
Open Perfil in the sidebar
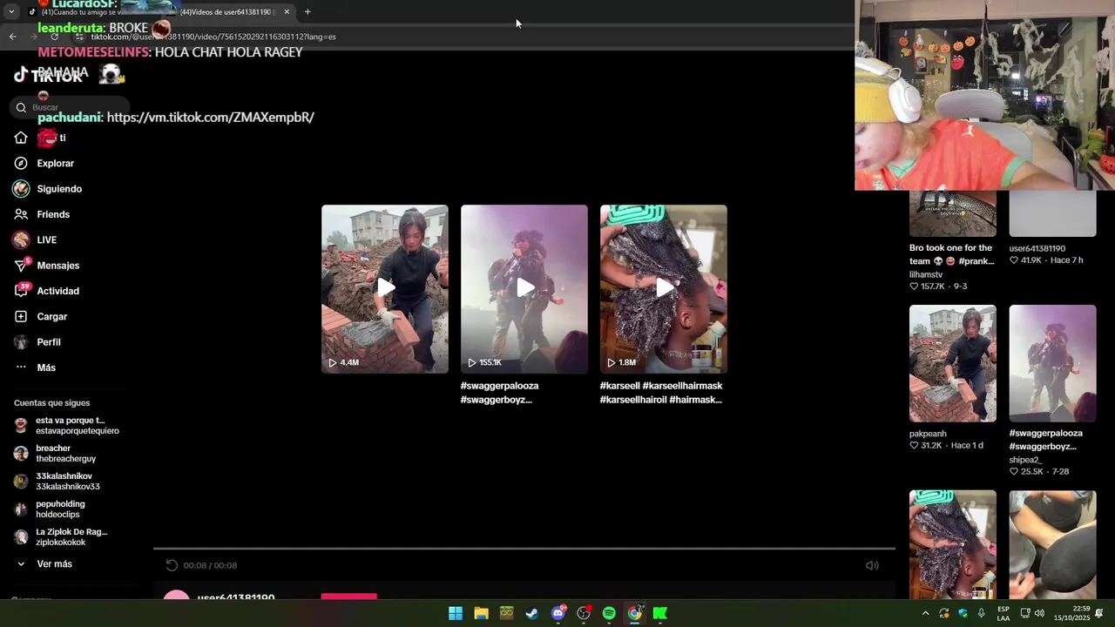[48, 342]
